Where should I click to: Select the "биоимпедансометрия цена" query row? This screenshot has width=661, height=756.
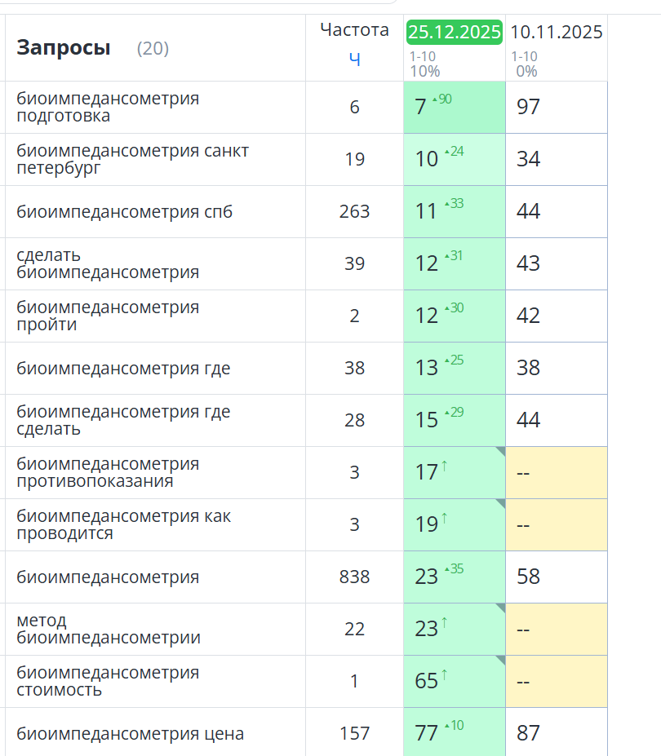click(130, 734)
